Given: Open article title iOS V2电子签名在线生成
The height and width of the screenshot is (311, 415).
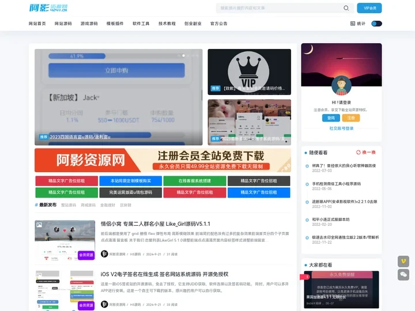Looking at the screenshot, I should (164, 274).
